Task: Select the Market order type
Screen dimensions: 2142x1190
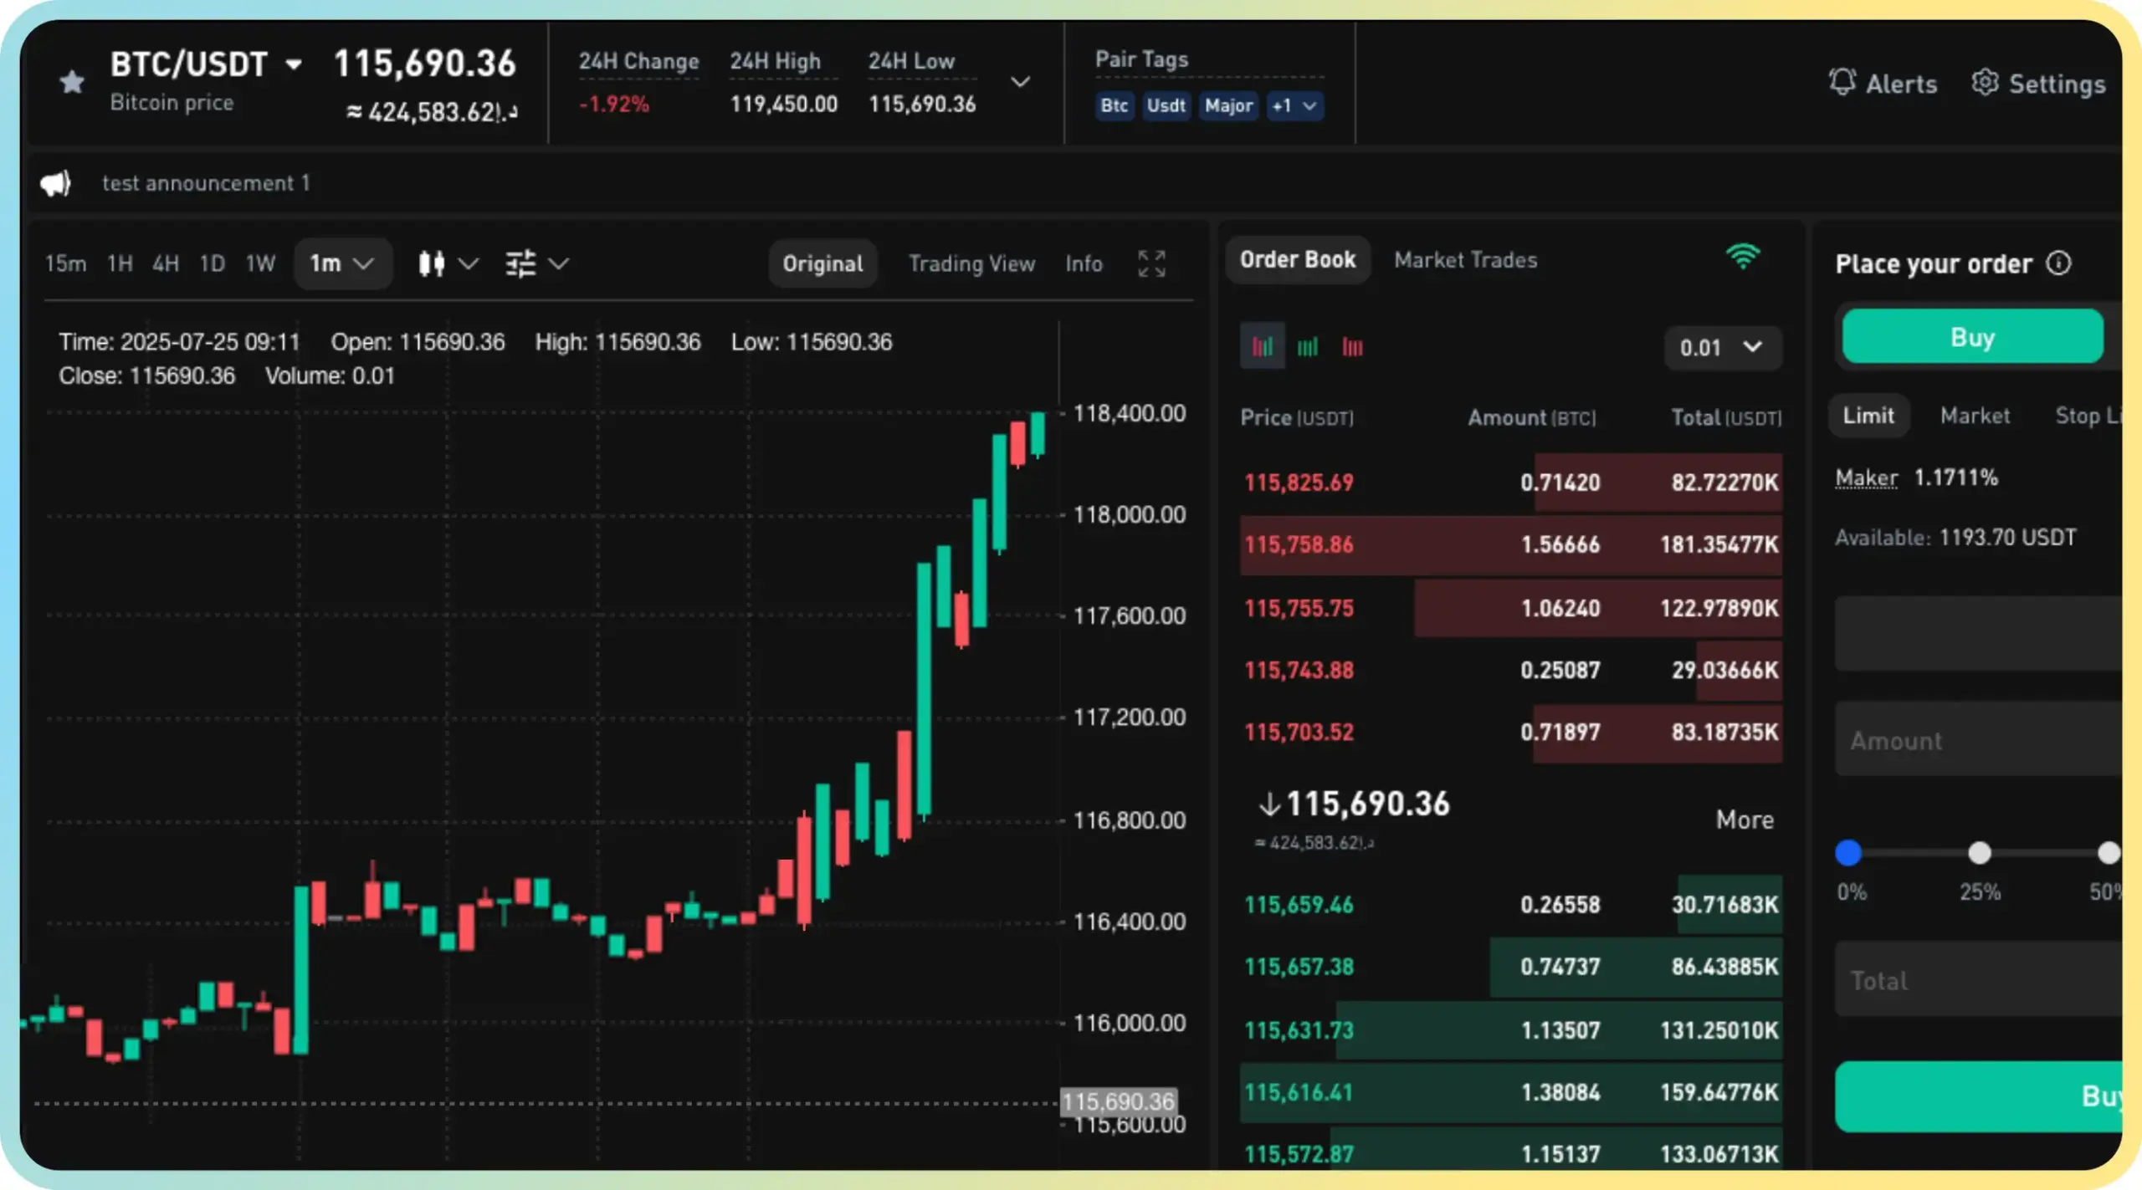Action: click(1975, 416)
